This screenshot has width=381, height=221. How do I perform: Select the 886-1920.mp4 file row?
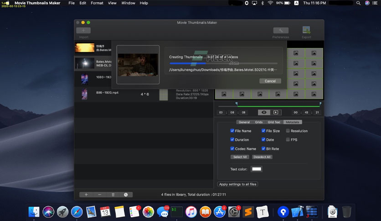(x=144, y=94)
